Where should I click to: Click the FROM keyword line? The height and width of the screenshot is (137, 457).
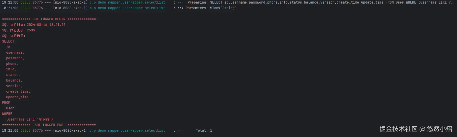coord(6,103)
